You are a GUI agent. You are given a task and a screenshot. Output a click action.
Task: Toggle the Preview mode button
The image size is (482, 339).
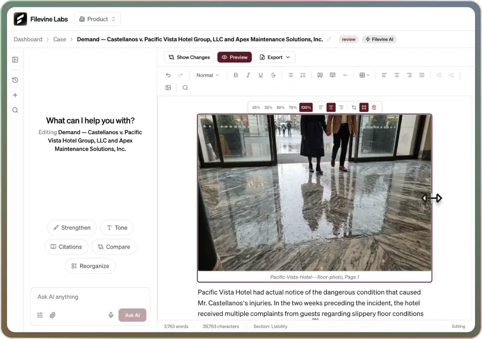point(235,57)
